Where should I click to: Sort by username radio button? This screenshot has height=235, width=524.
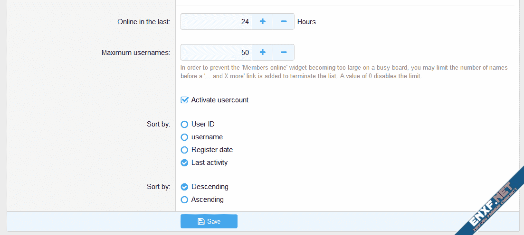(185, 137)
